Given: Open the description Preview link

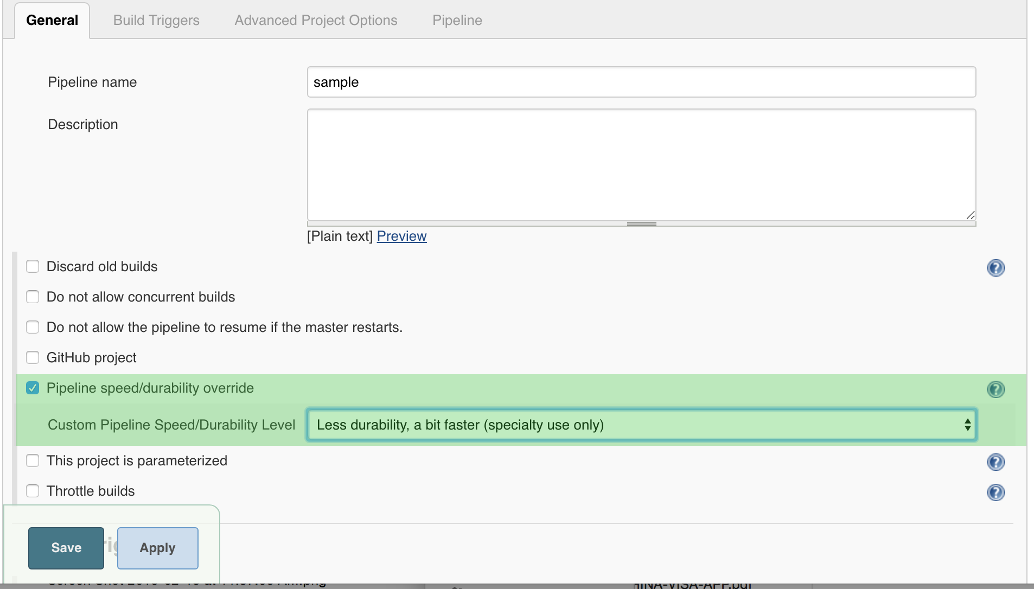Looking at the screenshot, I should click(x=401, y=236).
